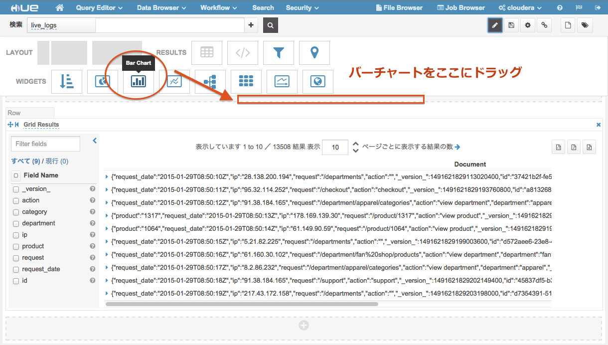Add a search field with plus button
This screenshot has width=608, height=345.
click(x=251, y=25)
